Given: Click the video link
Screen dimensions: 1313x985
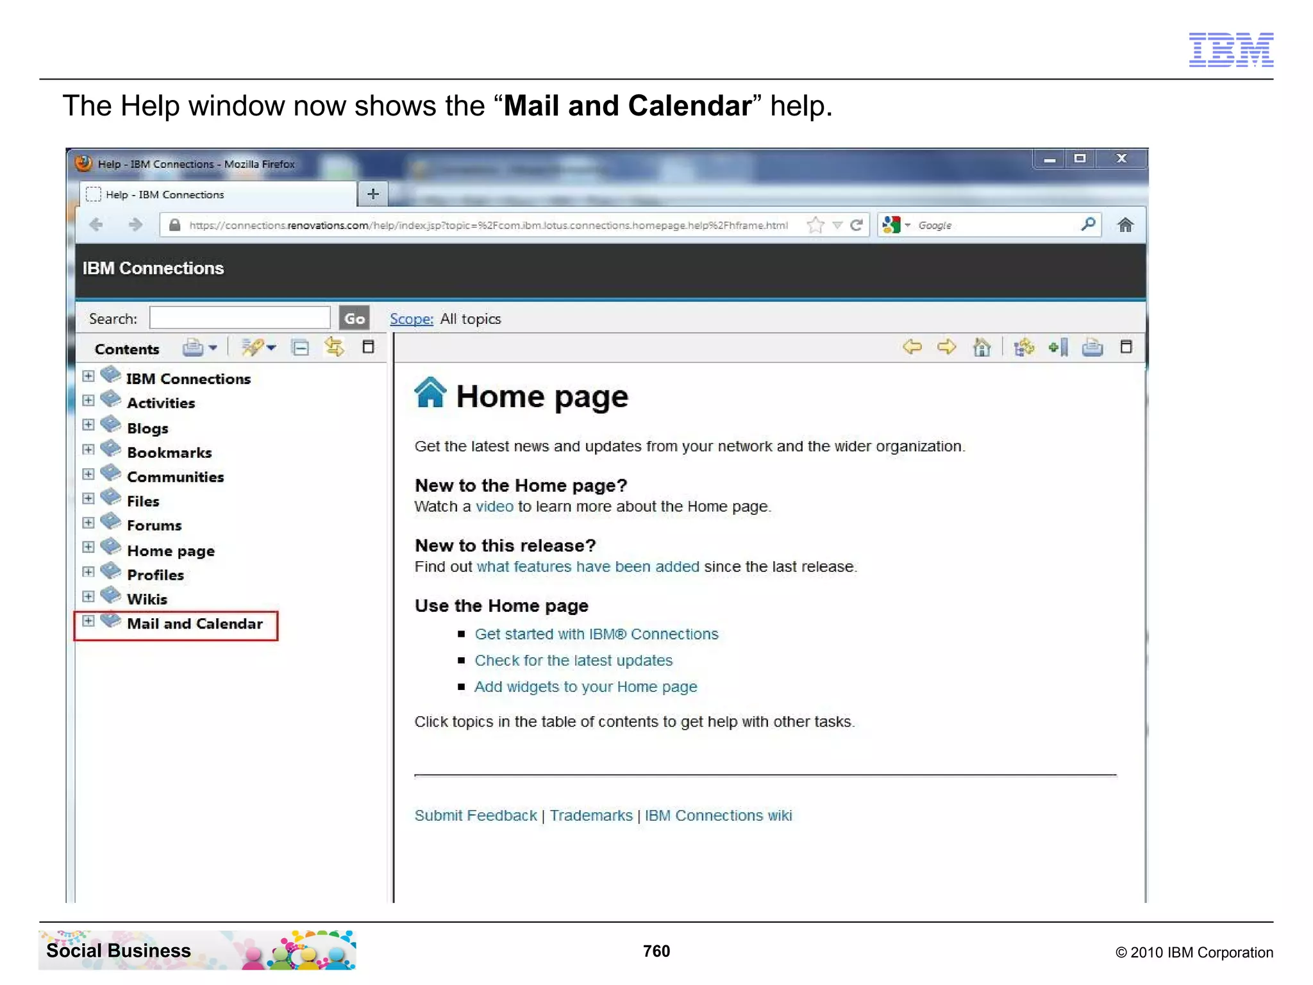Looking at the screenshot, I should (494, 507).
